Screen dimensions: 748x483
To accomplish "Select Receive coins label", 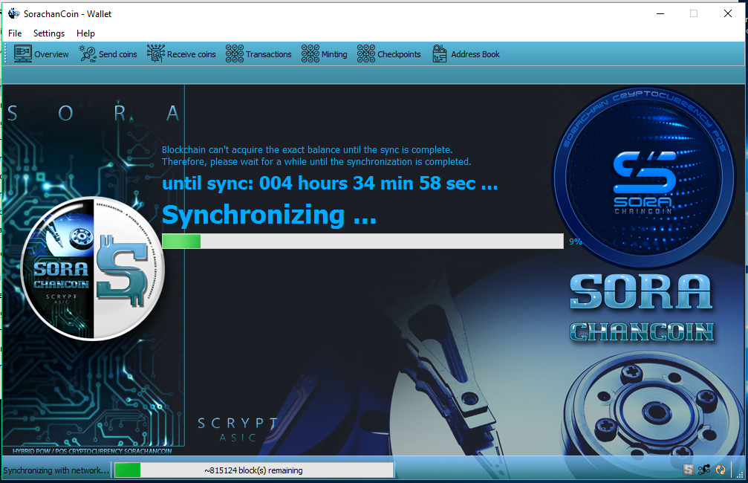I will tap(192, 54).
